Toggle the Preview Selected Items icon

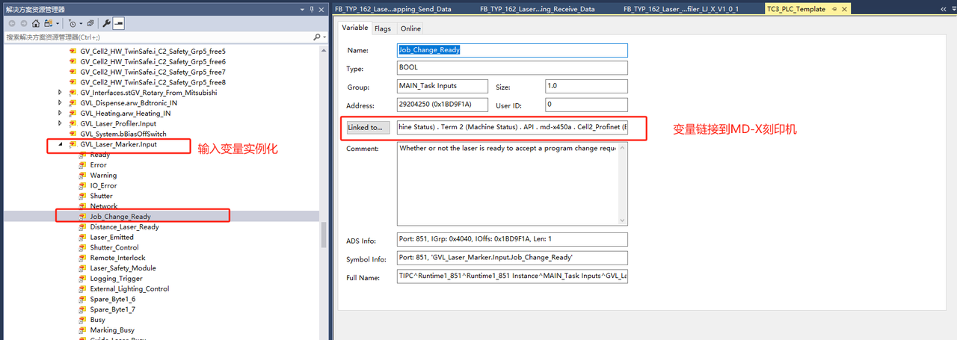point(119,23)
